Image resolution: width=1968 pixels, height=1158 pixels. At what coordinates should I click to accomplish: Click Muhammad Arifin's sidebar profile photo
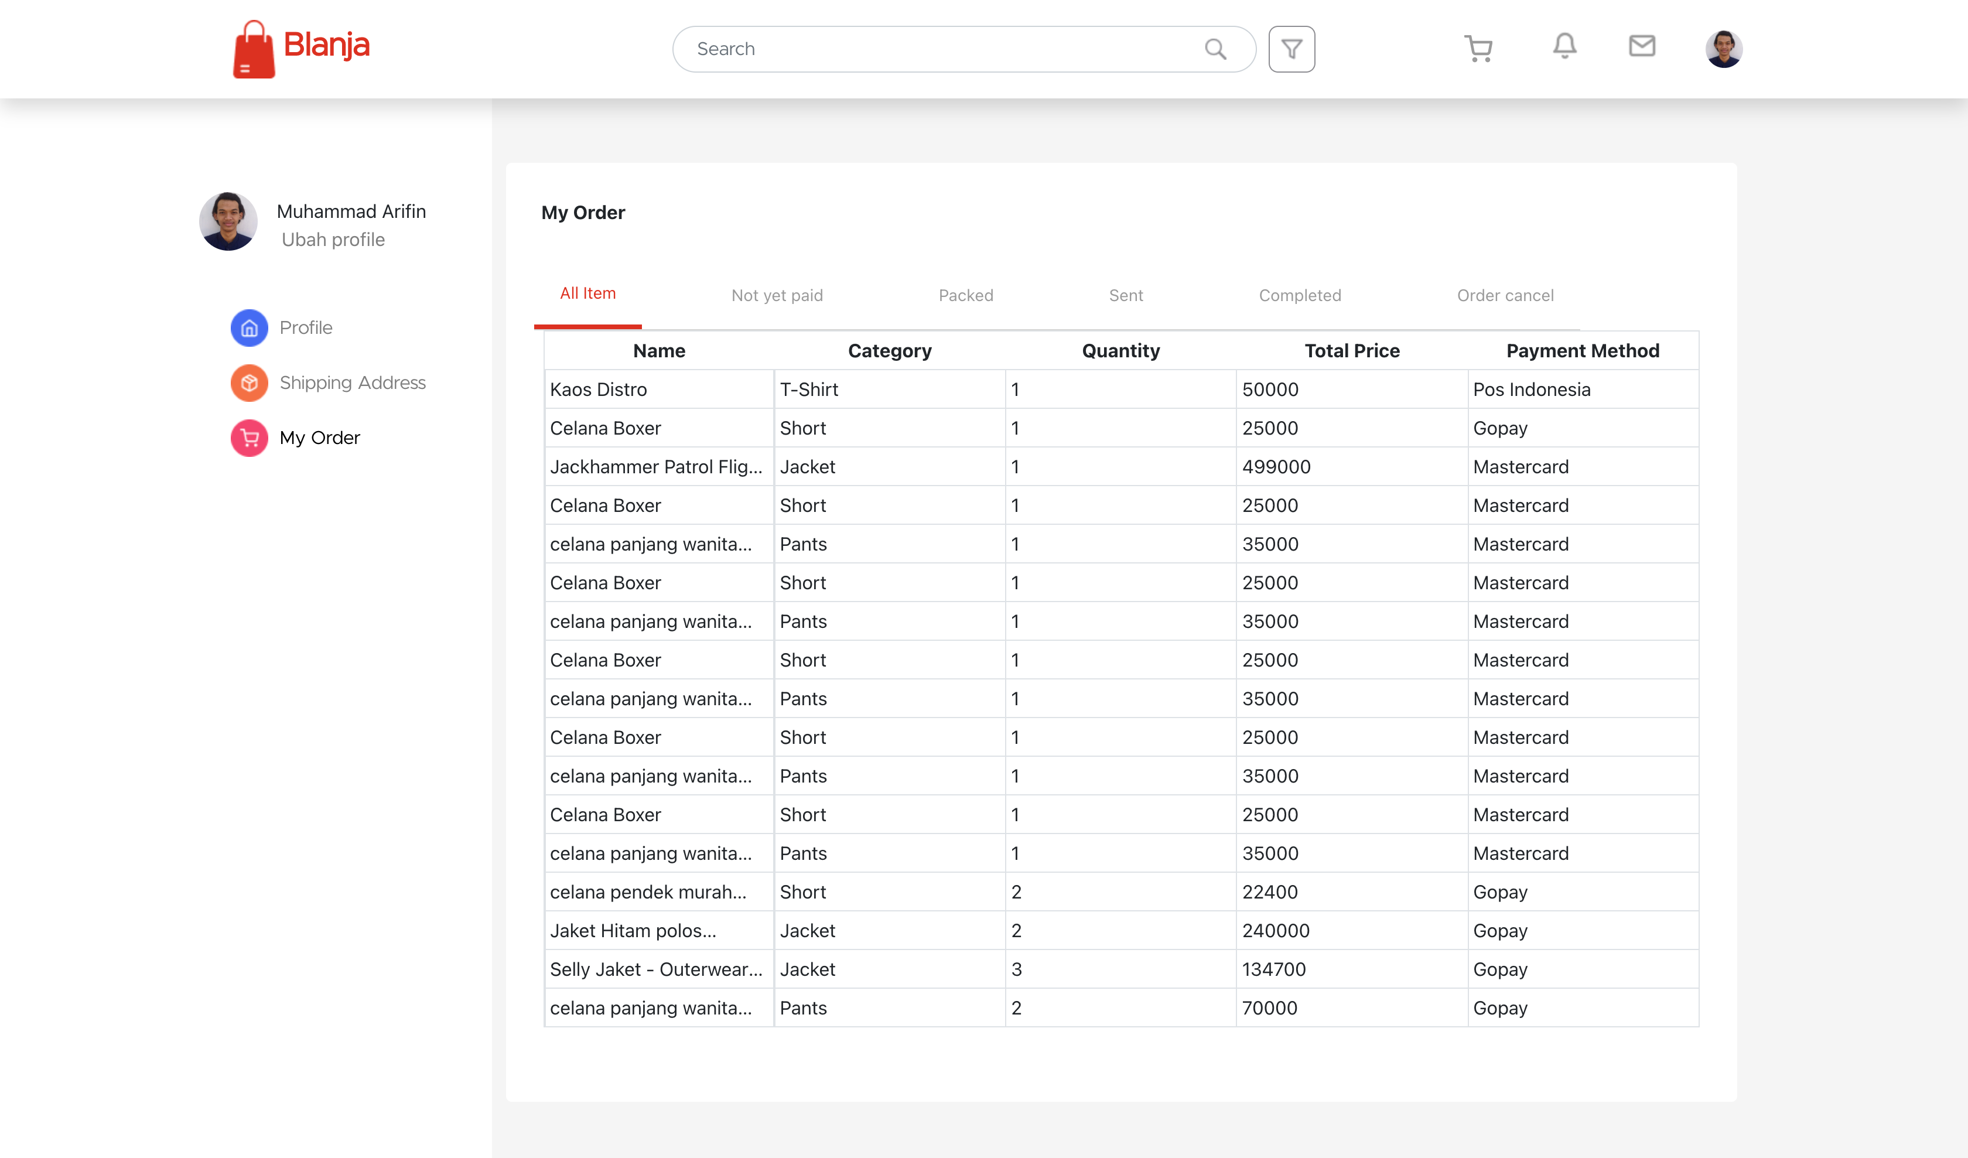(228, 222)
